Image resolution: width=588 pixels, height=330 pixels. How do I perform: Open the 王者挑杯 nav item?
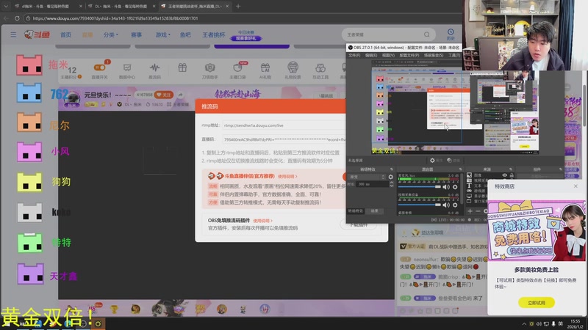click(x=213, y=34)
